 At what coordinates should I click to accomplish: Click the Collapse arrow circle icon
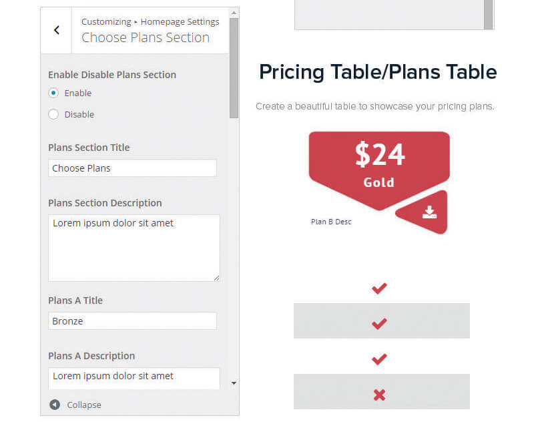pos(55,404)
